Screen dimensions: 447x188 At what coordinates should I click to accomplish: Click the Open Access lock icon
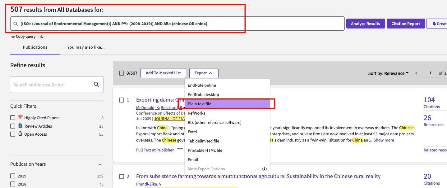tap(20, 134)
